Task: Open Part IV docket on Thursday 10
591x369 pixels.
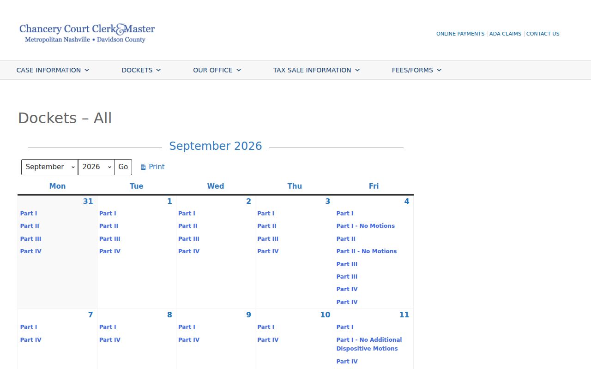Action: click(268, 340)
